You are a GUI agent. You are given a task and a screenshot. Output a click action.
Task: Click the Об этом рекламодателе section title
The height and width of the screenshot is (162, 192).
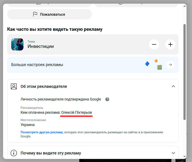[x=44, y=86]
